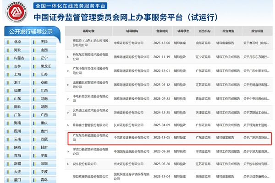
Task: Expand the 广东中图半导体 row arrow
Action: coord(68,71)
